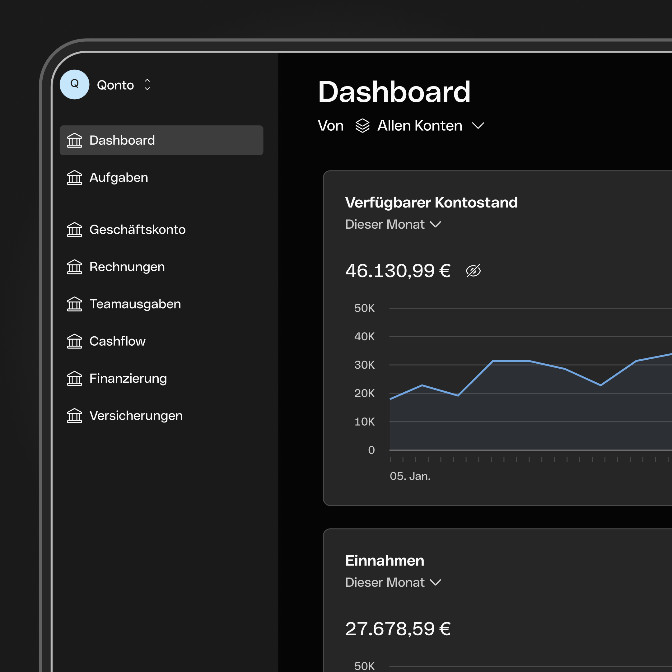Select the 05. Jan. label on the chart axis

tap(410, 476)
